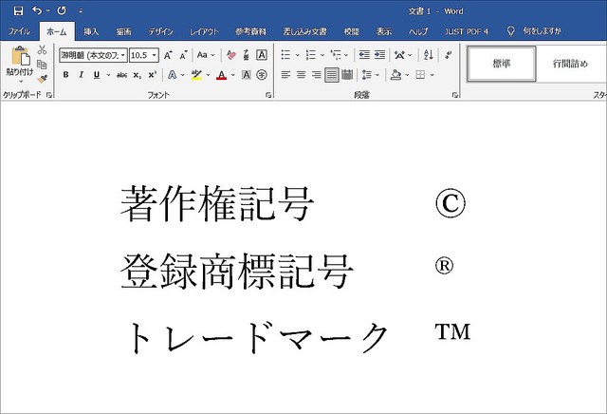
Task: Open the Aa change case menu
Action: pyautogui.click(x=205, y=55)
